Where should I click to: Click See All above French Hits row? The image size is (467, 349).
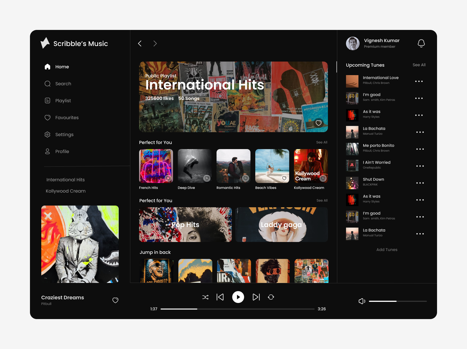tap(322, 142)
